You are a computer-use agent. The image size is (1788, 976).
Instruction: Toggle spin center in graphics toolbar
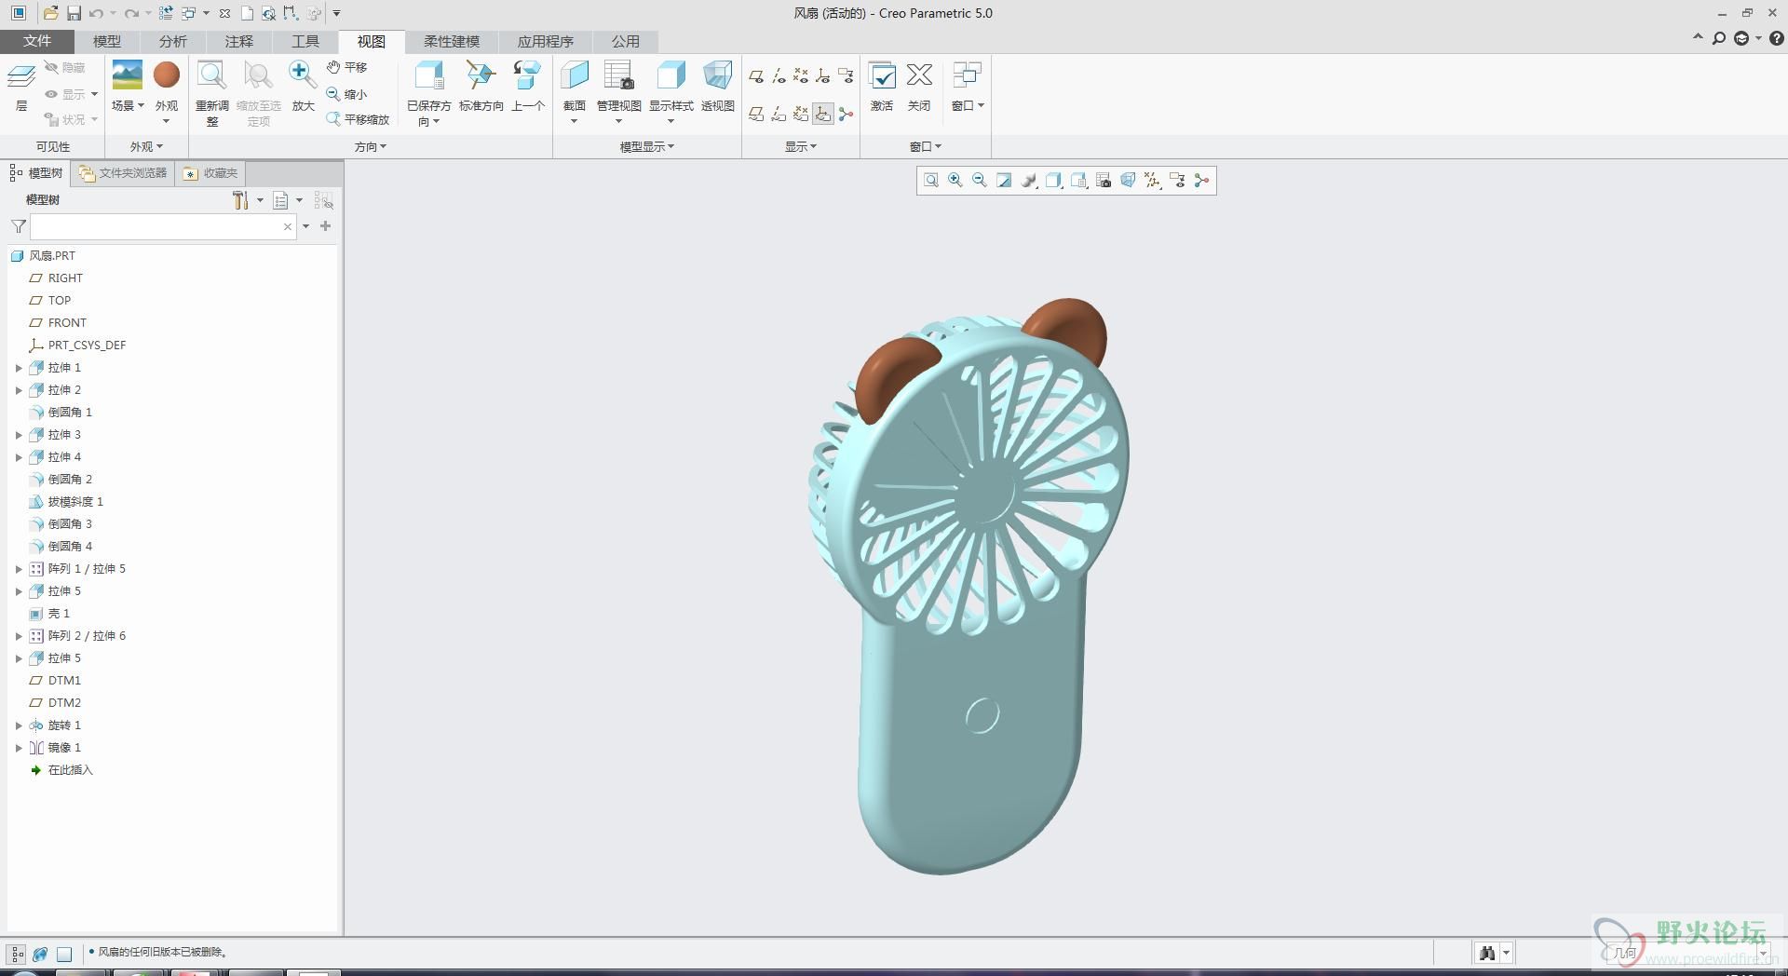click(x=1201, y=181)
